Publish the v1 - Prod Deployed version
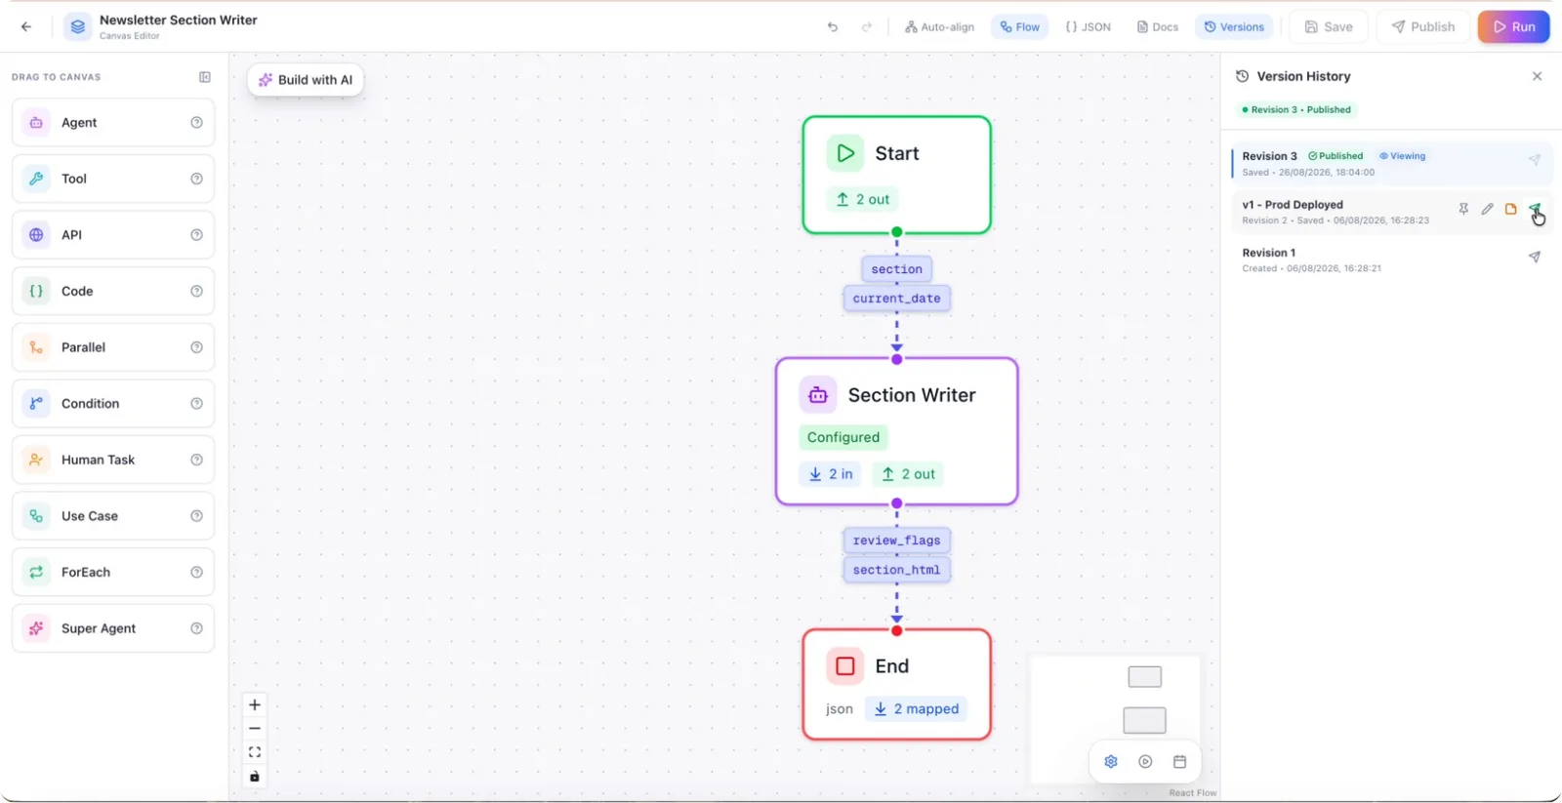The width and height of the screenshot is (1562, 803). coord(1535,209)
